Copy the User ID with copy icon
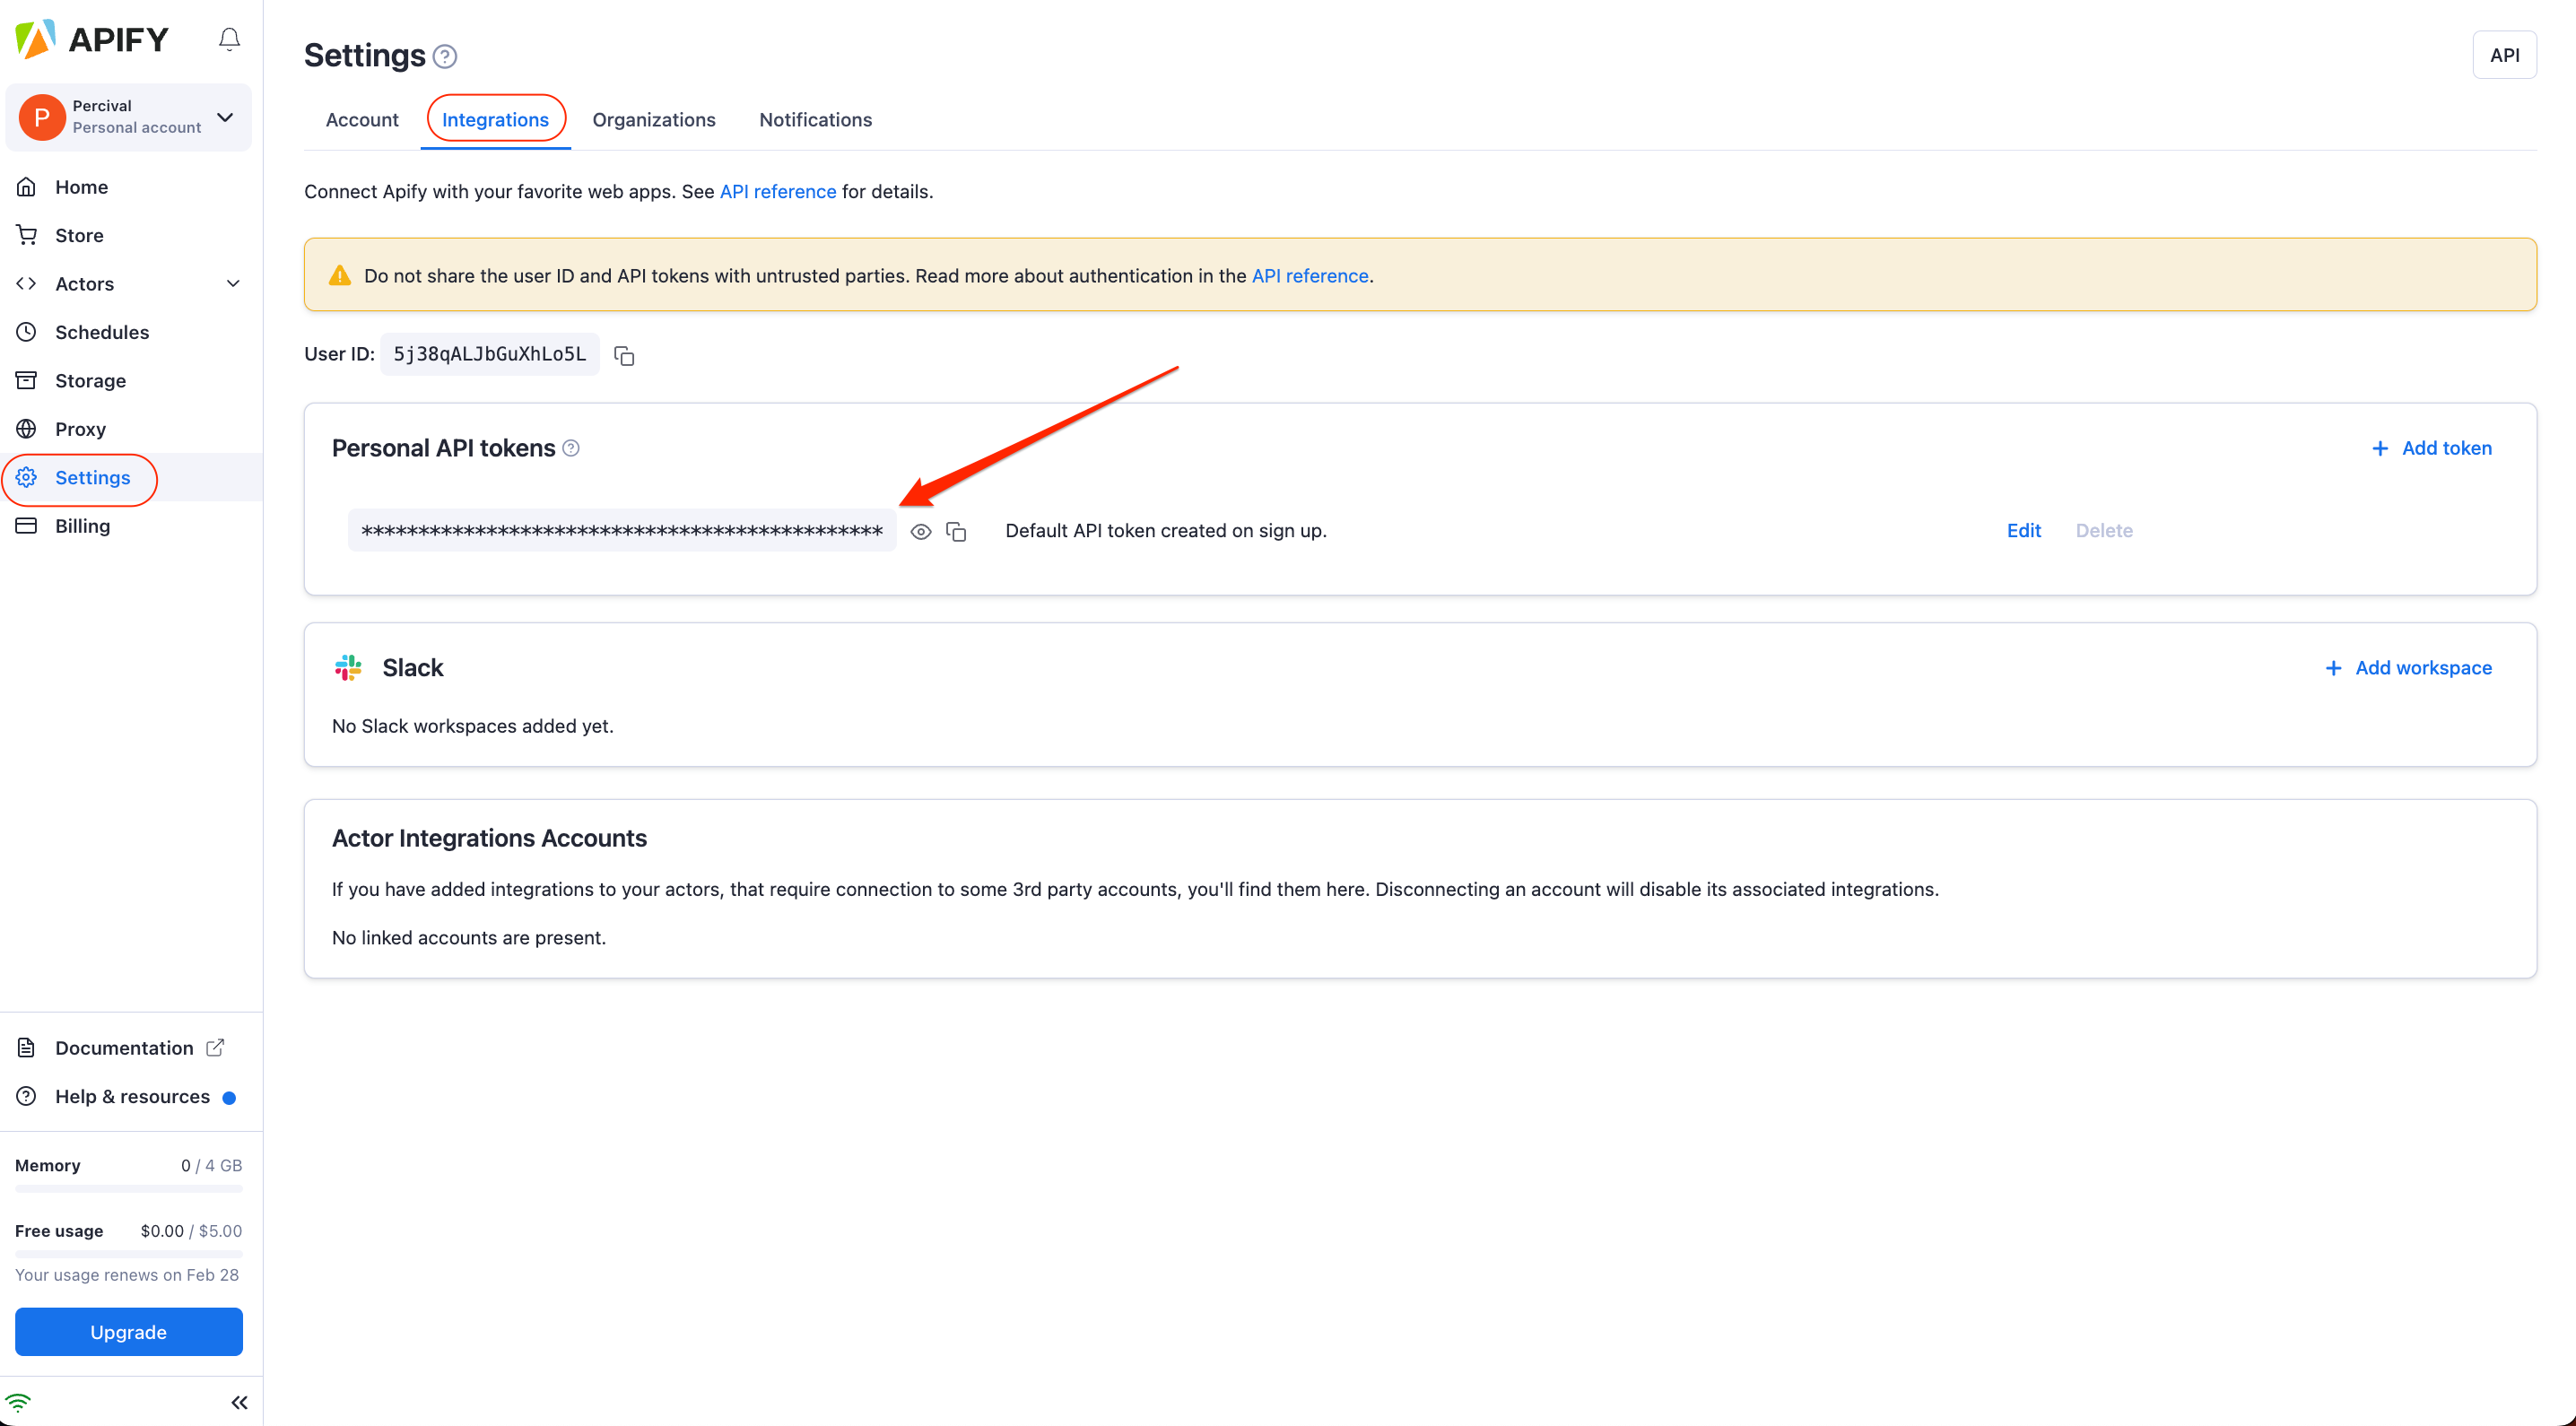2576x1426 pixels. (624, 355)
